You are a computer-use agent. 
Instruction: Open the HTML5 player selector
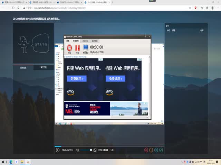[x=103, y=150]
